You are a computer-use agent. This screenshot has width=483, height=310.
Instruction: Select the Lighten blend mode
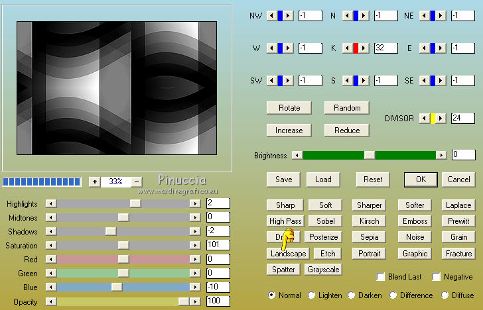[312, 295]
